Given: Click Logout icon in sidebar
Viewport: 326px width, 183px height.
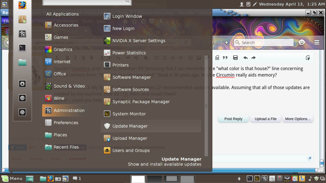Looking at the screenshot, I should pos(22,98).
